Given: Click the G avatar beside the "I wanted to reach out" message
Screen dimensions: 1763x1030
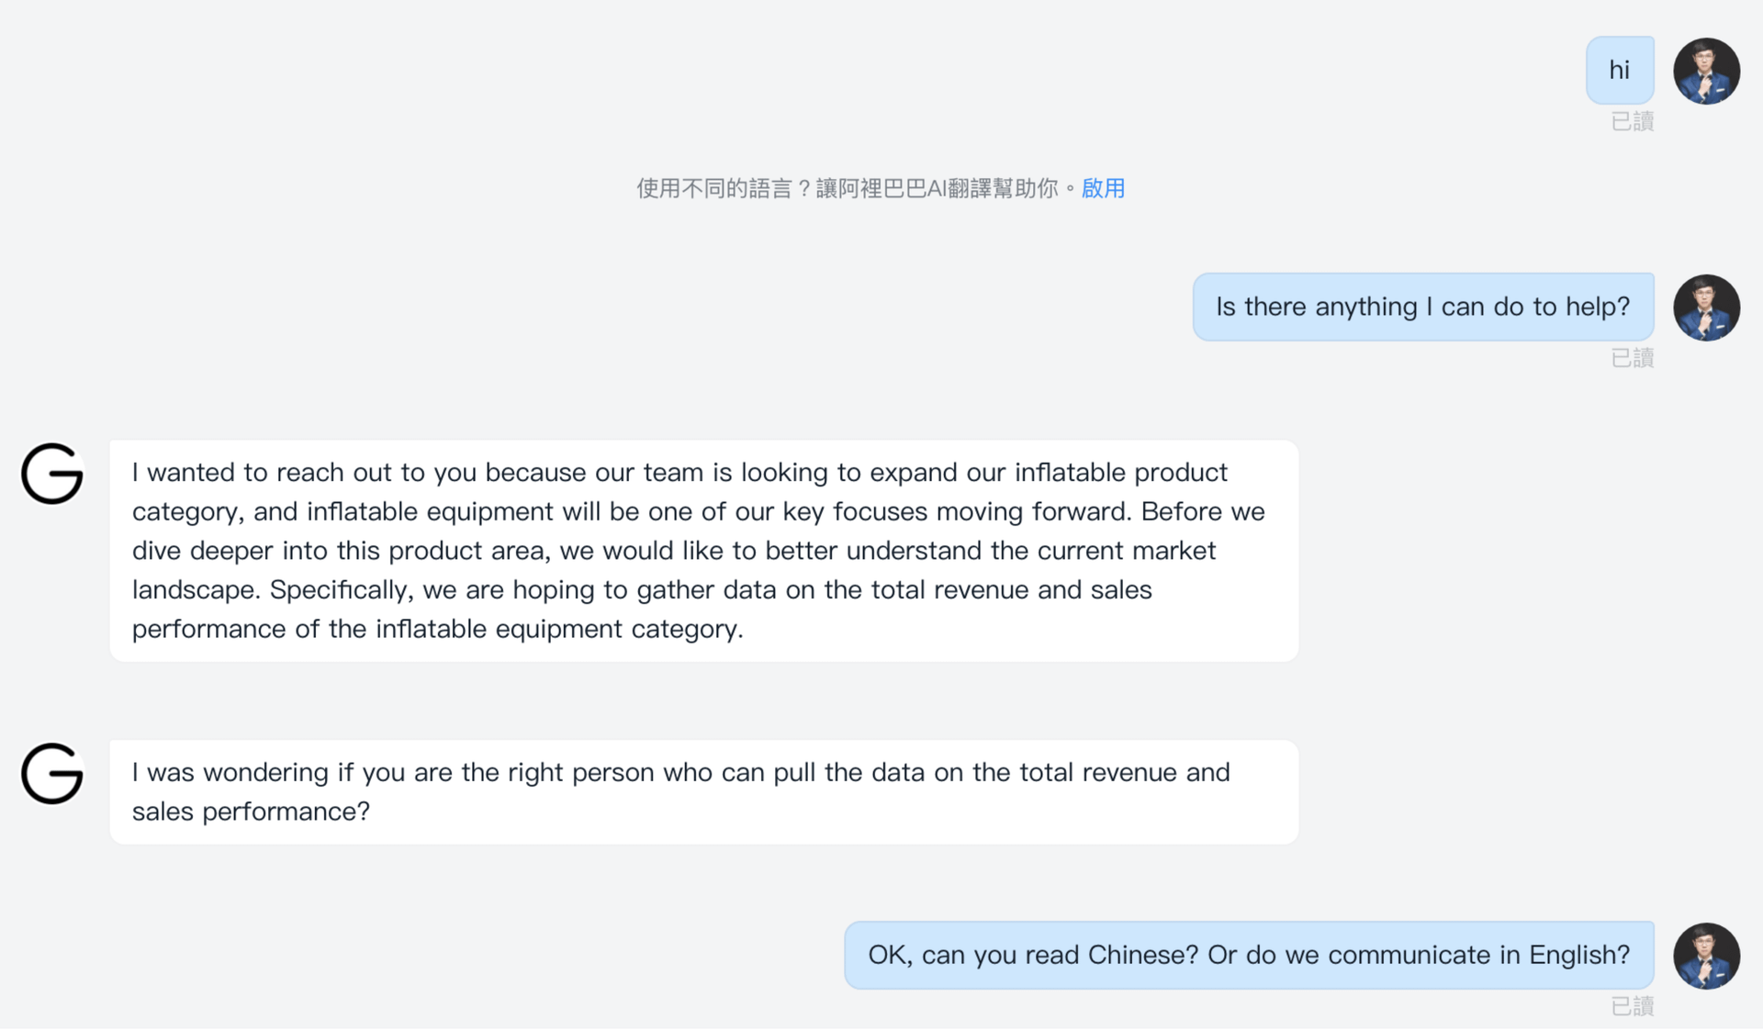Looking at the screenshot, I should 52,474.
